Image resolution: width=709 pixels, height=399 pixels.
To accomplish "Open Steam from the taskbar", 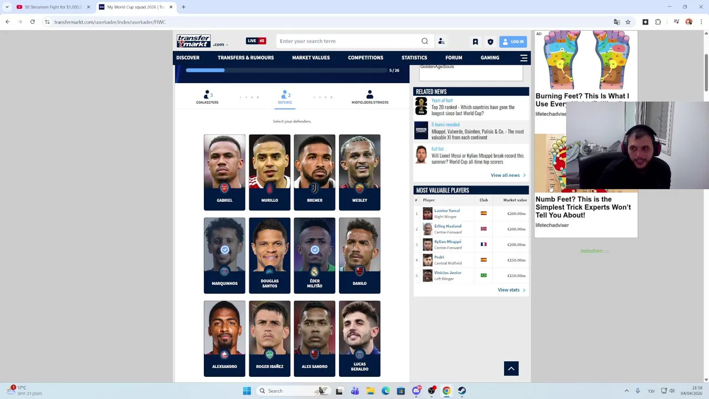I will tap(462, 391).
